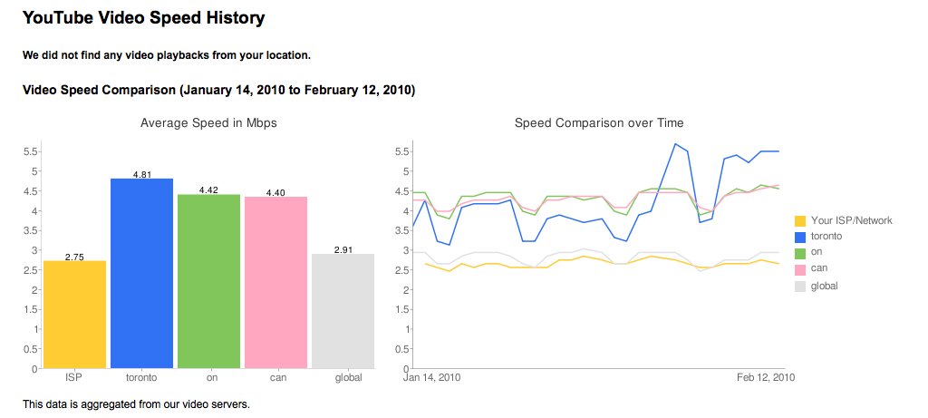Click the blue toronto bar
The image size is (928, 418).
[x=141, y=274]
